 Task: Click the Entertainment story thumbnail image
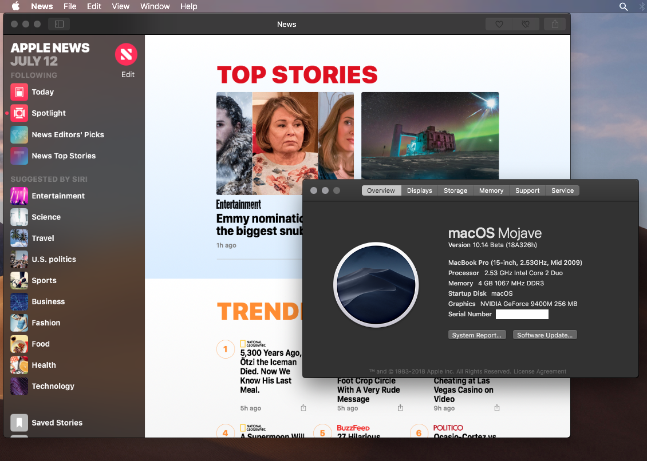point(285,144)
